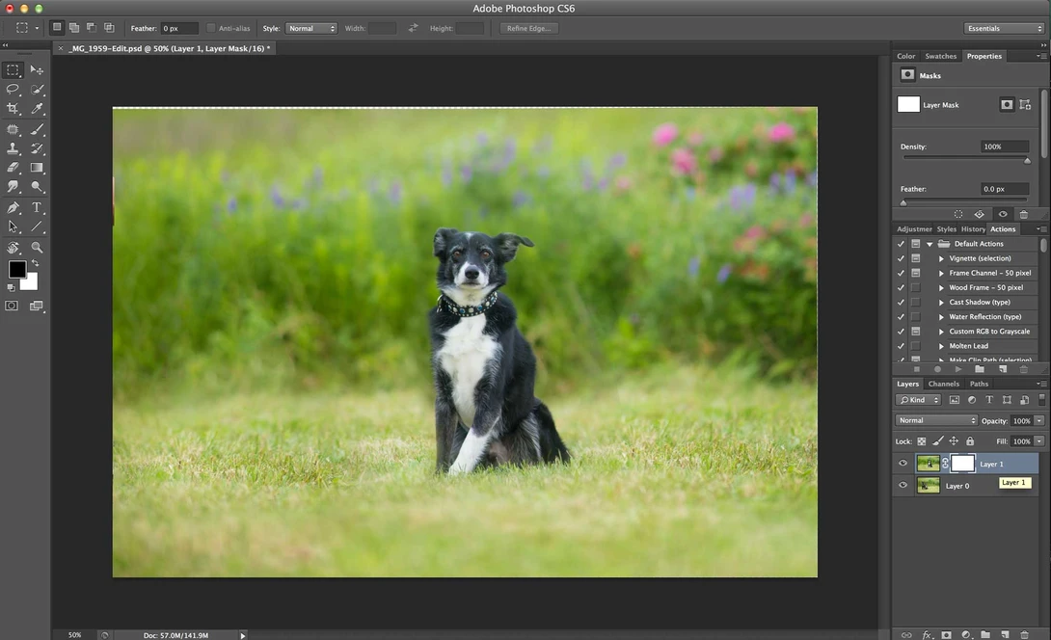Viewport: 1051px width, 640px height.
Task: Change screen mode from the toolbox
Action: (37, 306)
